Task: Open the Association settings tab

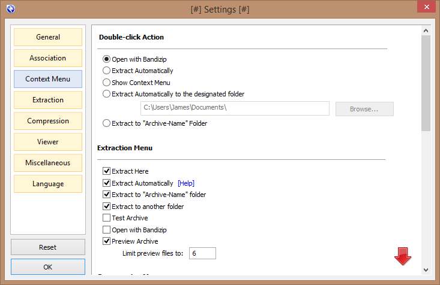Action: pos(48,58)
